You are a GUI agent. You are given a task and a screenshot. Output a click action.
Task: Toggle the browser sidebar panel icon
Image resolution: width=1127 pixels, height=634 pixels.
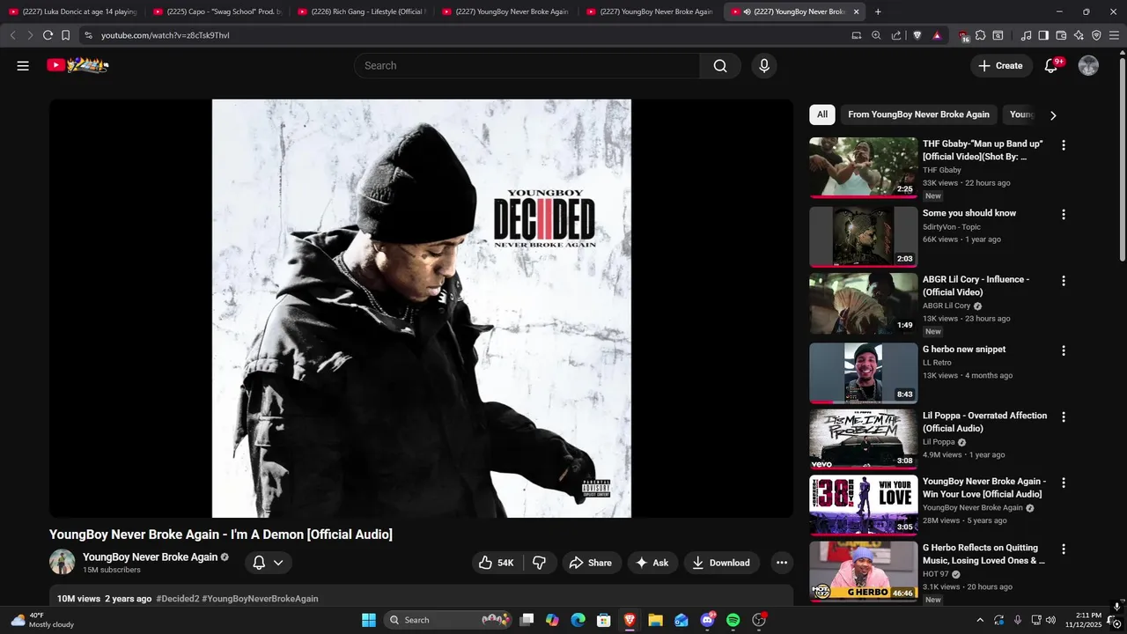(1043, 35)
